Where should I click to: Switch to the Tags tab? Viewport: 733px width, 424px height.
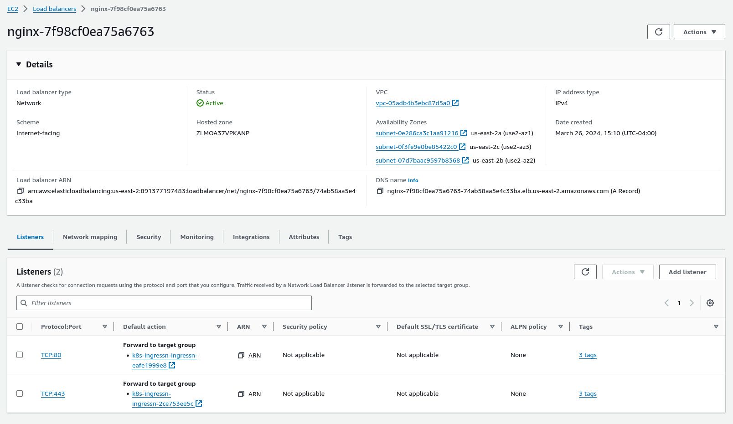[345, 237]
